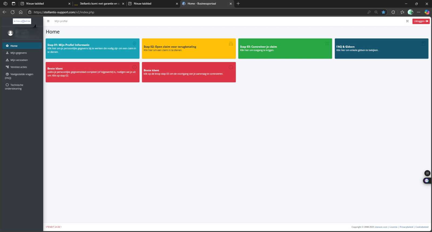
Task: Click the grid floating widget icon
Action: pos(427,173)
